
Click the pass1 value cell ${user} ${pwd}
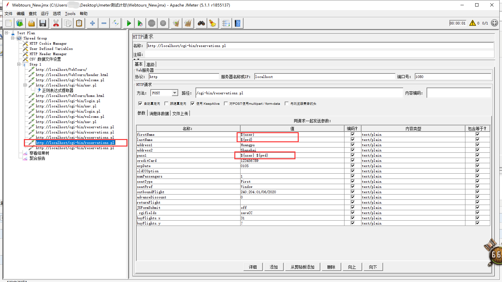[x=292, y=155]
